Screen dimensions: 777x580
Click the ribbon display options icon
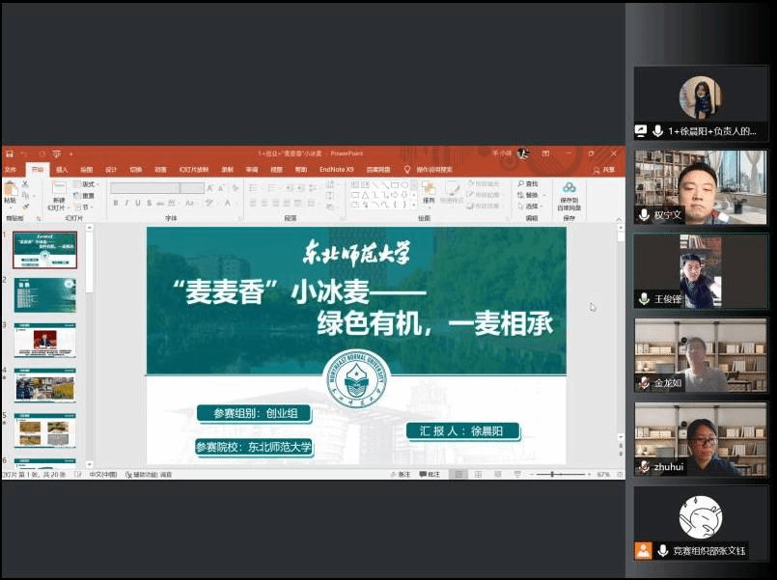pyautogui.click(x=546, y=154)
